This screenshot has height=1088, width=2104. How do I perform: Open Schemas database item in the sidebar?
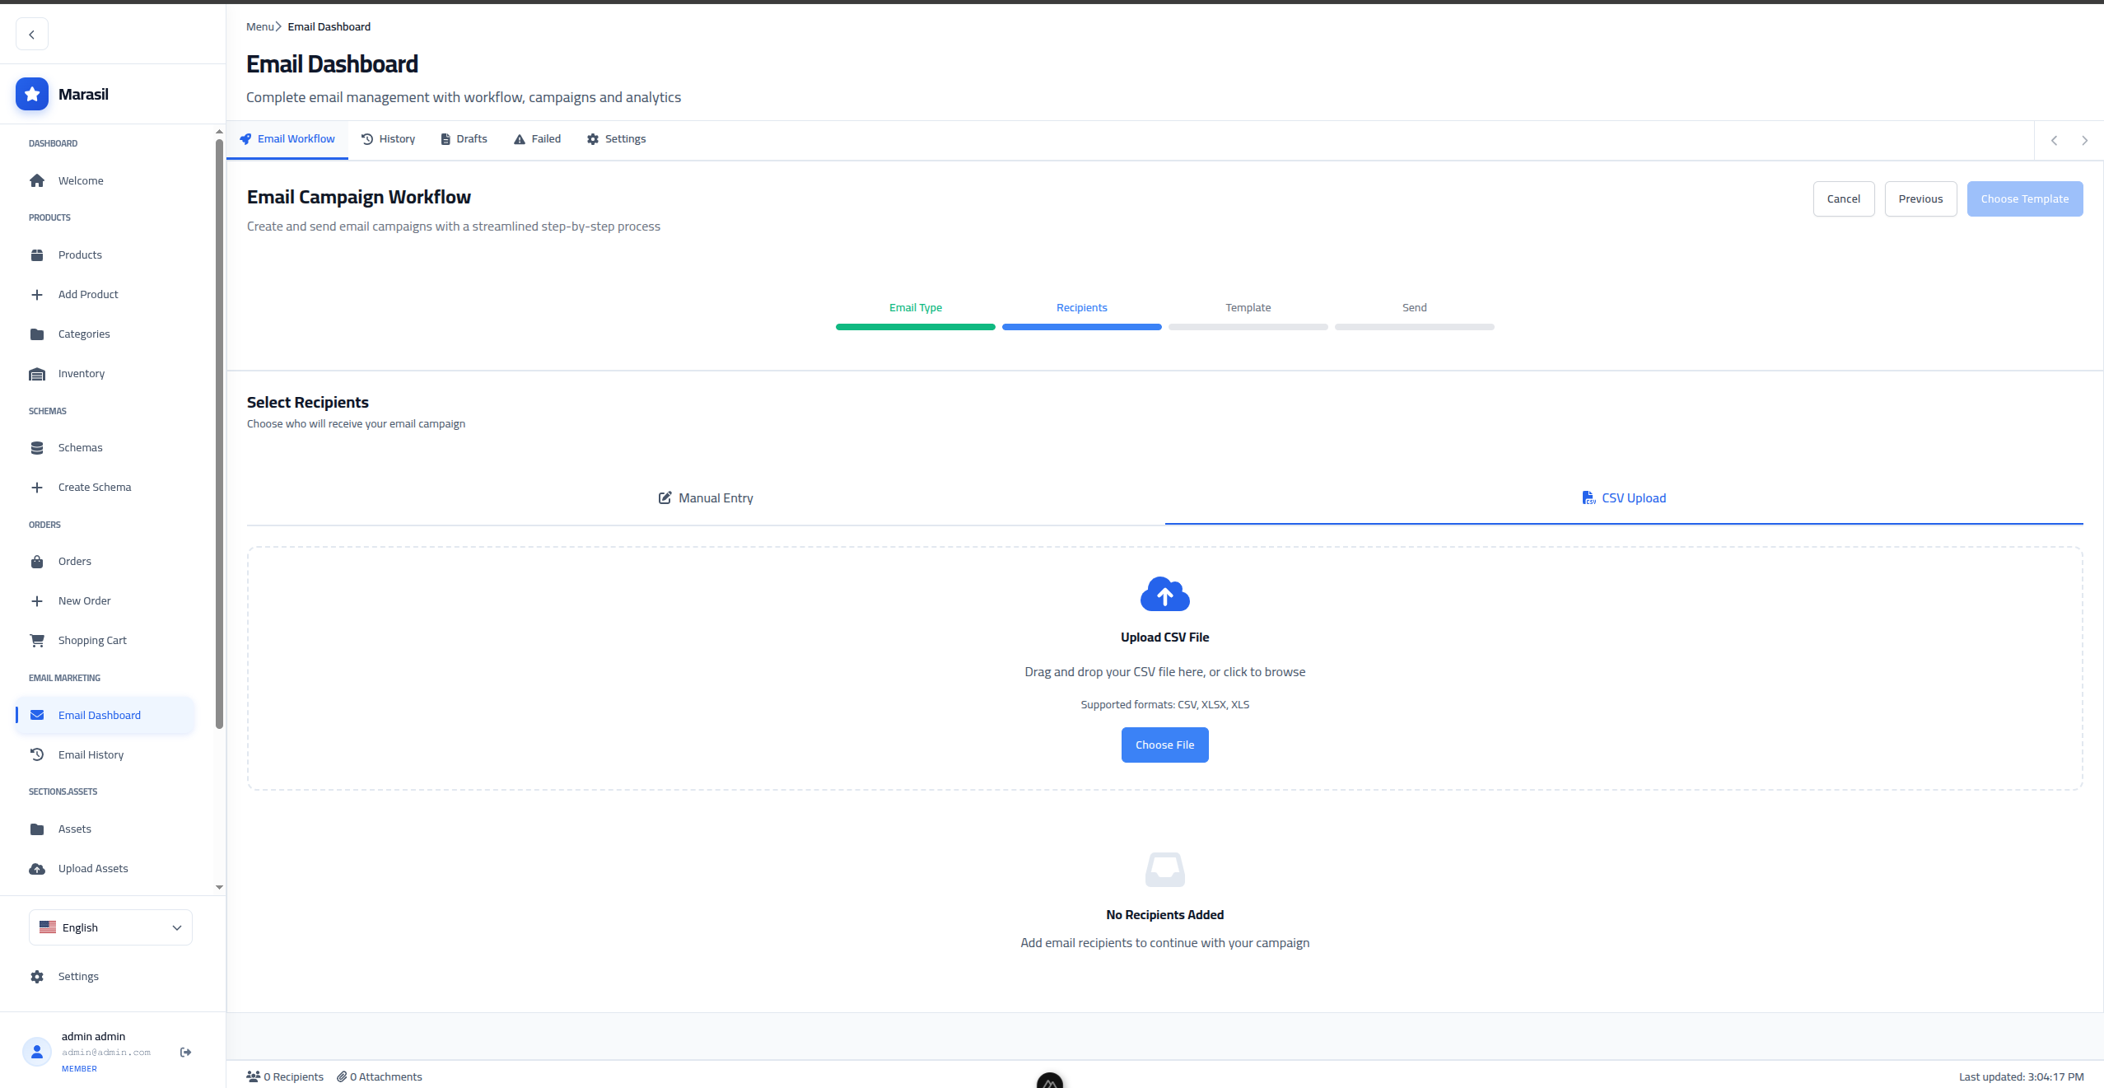[80, 447]
